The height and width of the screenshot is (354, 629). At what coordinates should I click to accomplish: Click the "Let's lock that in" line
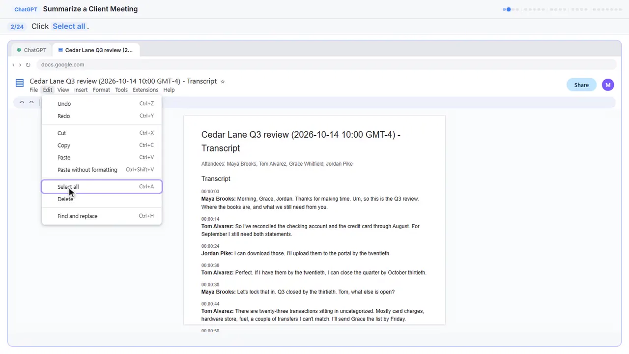[298, 292]
